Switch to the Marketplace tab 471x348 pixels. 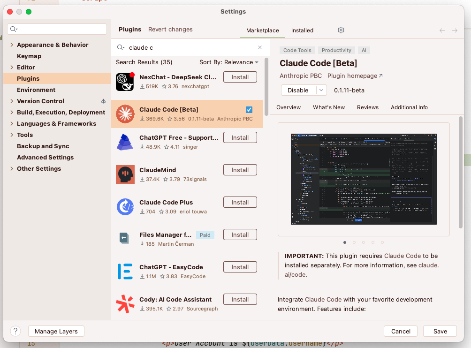(x=263, y=30)
